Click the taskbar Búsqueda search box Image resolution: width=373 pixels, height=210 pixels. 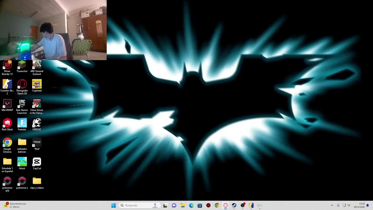click(140, 205)
